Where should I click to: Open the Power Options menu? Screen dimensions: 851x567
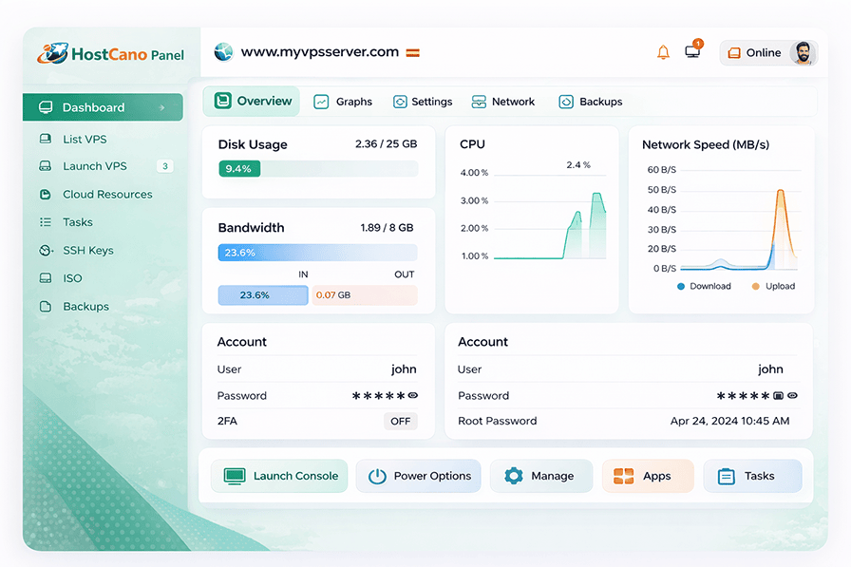coord(418,476)
